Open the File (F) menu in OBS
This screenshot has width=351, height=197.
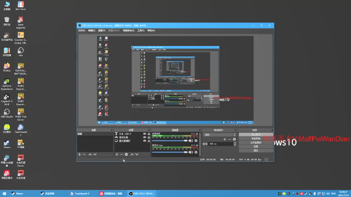coord(82,31)
